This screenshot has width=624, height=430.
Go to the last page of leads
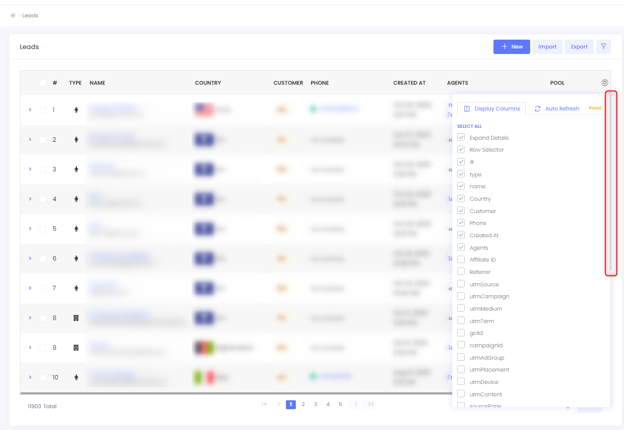click(369, 404)
